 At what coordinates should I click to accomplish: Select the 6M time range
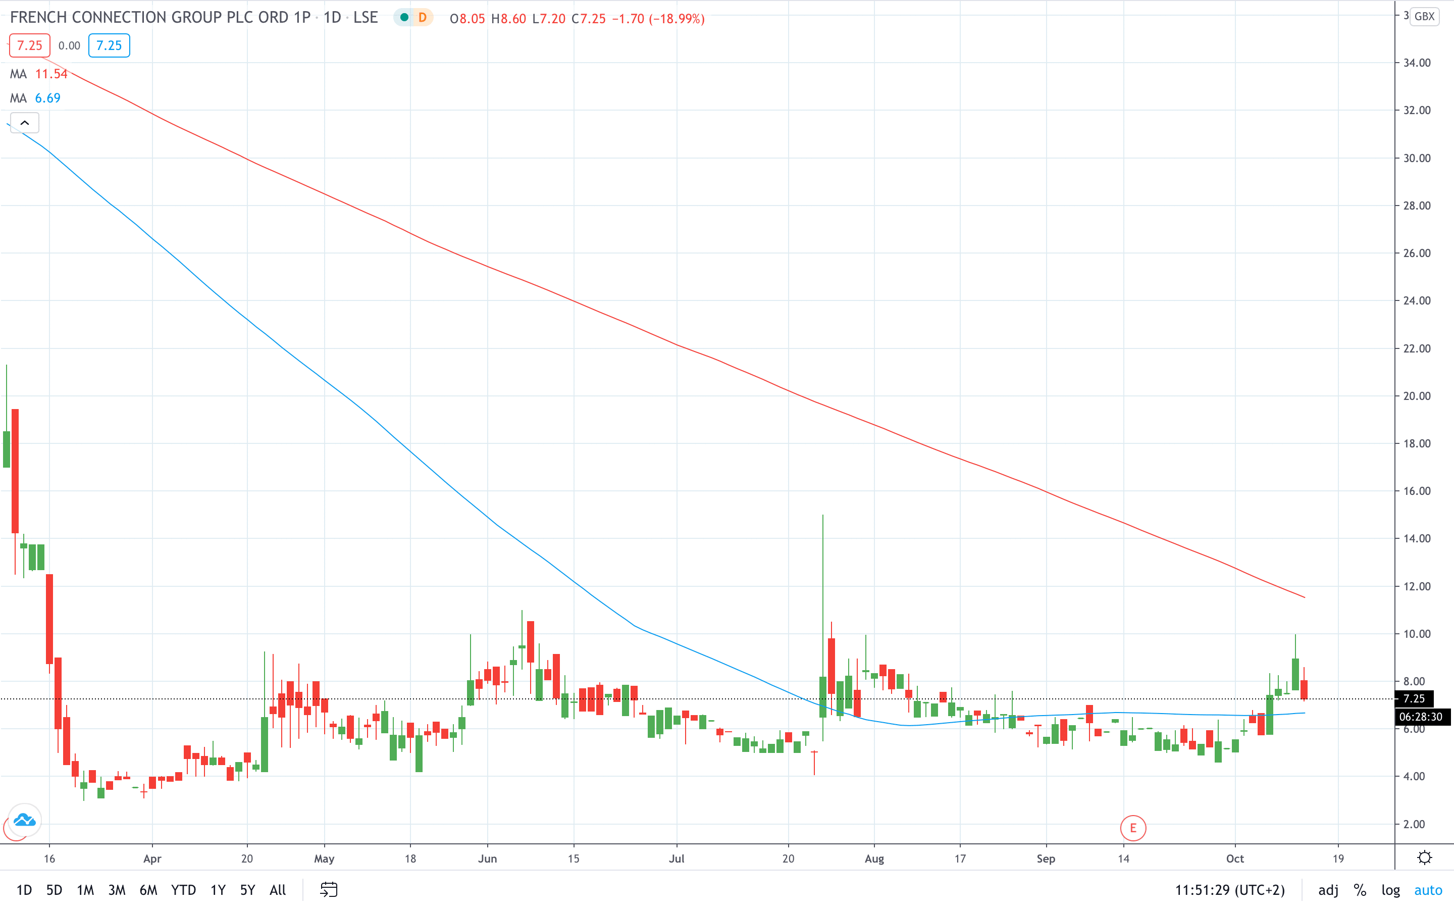coord(148,890)
